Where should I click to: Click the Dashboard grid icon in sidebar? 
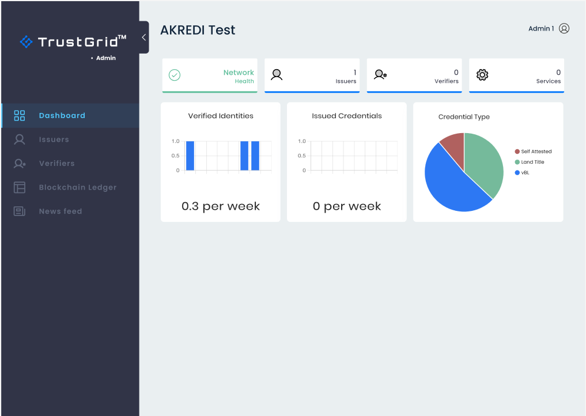[x=20, y=115]
